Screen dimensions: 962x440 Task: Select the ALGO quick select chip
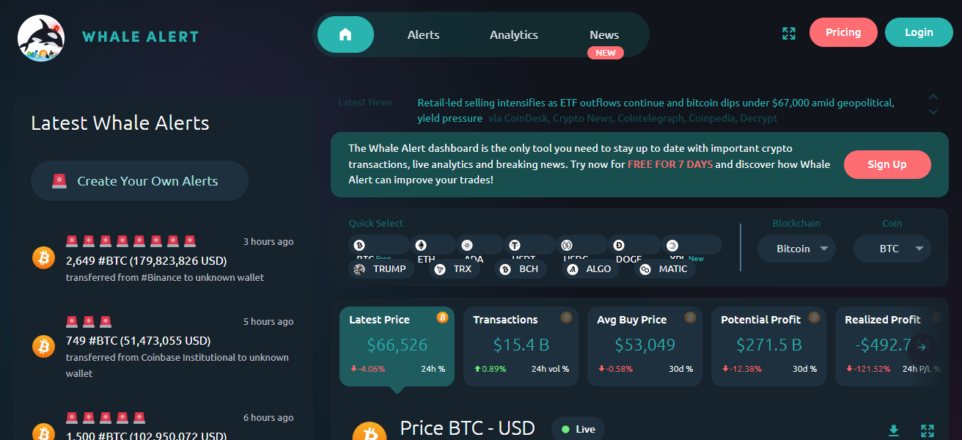[x=590, y=269]
